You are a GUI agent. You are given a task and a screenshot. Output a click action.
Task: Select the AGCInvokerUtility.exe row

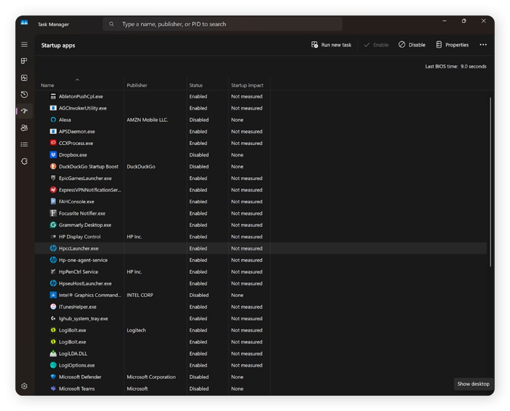[x=261, y=108]
